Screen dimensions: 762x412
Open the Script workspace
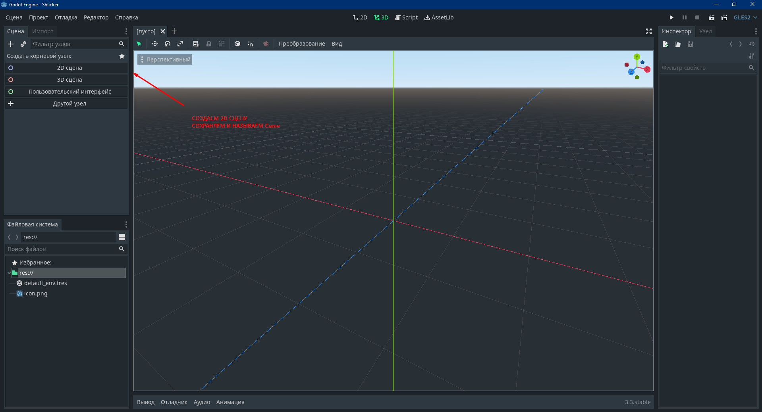[x=406, y=17]
